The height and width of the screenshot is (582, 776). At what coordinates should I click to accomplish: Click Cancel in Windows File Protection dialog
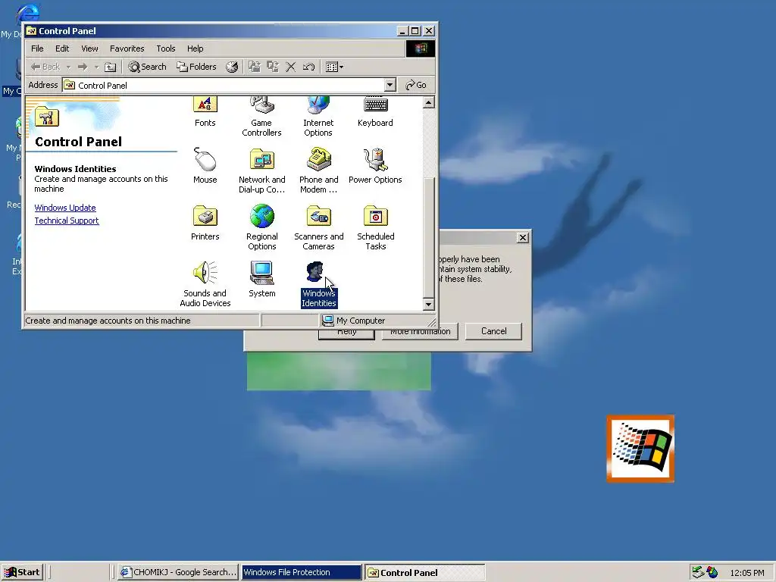[494, 331]
